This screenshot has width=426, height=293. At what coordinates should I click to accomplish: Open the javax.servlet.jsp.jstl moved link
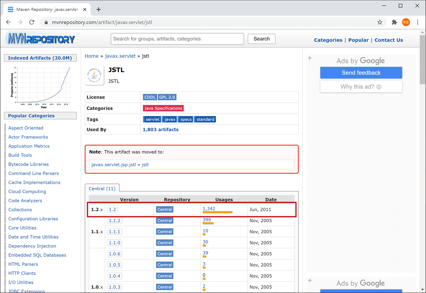point(113,165)
